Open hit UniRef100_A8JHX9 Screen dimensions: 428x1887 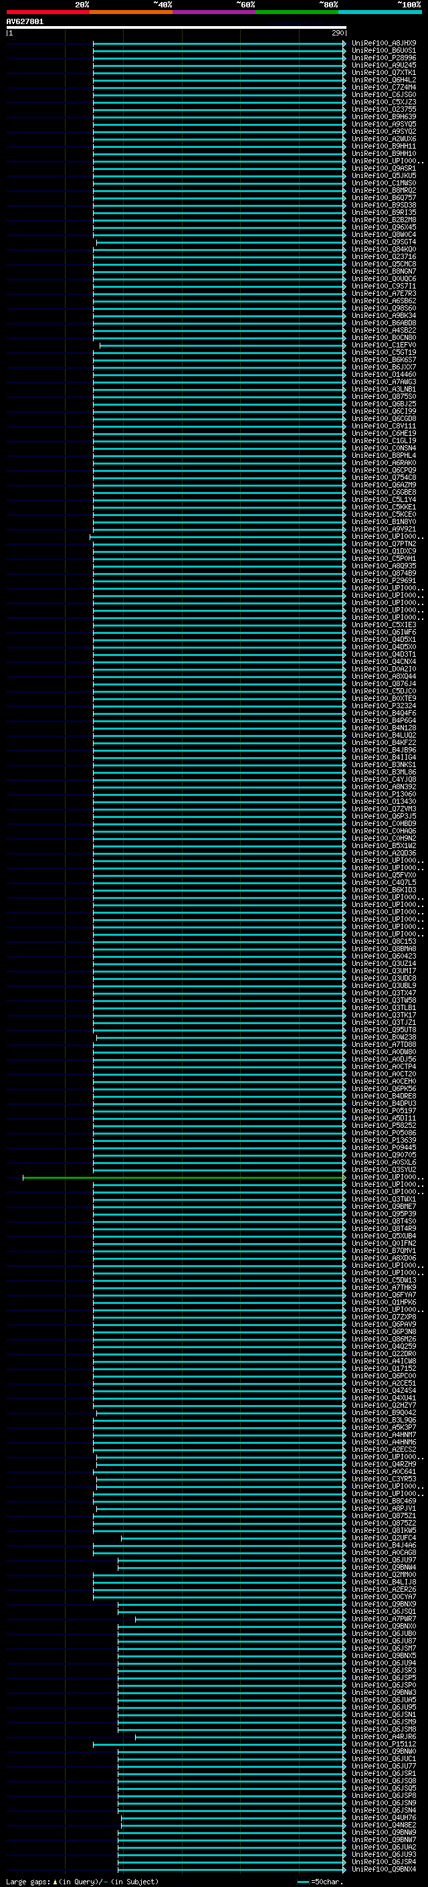[384, 44]
